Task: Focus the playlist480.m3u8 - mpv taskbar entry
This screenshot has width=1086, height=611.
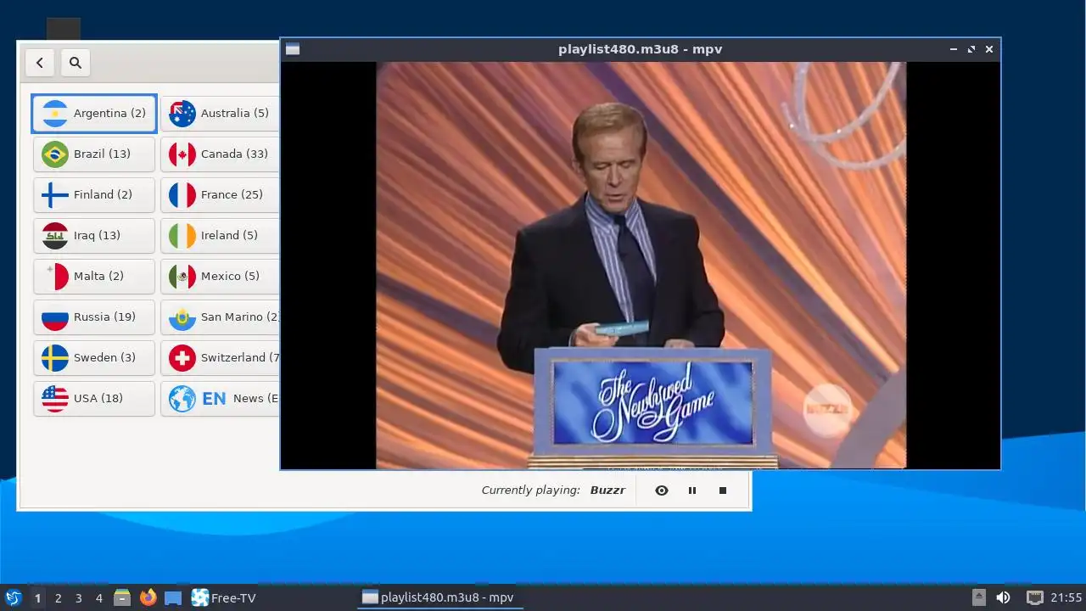Action: 438,597
